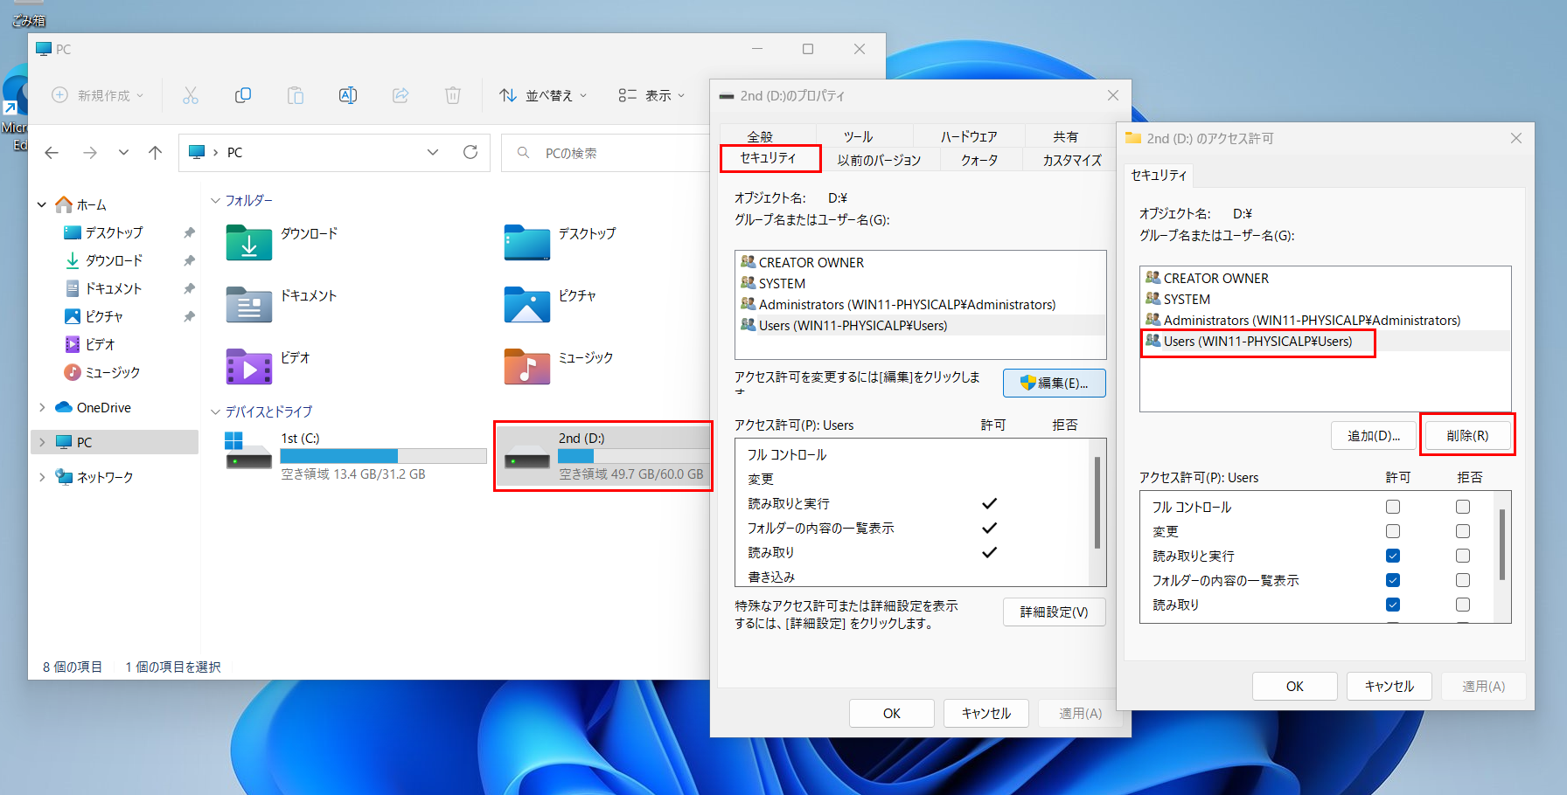
Task: Open the ミュージック folder icon in main pane
Action: coord(527,367)
